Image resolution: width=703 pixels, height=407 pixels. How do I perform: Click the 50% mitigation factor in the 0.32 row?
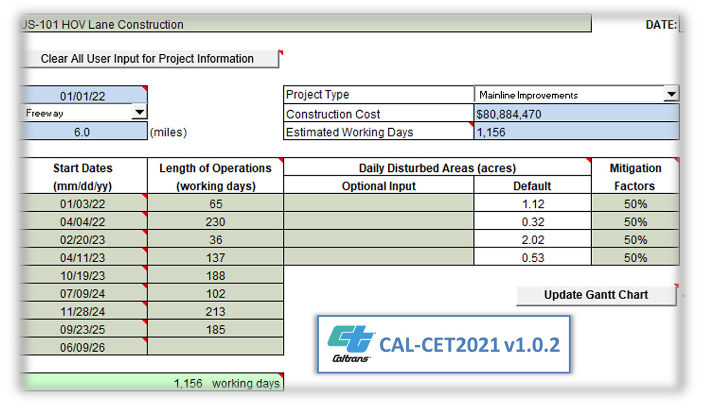635,221
